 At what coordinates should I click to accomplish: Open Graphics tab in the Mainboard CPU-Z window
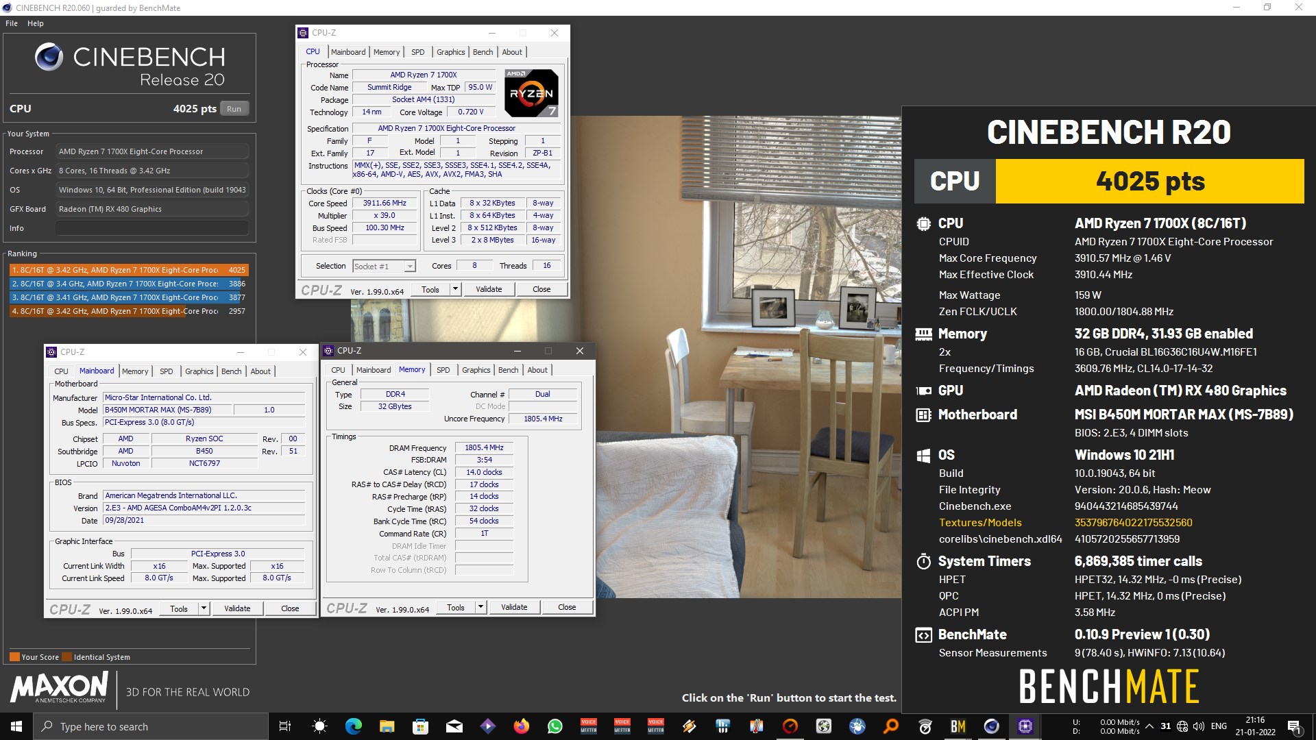pos(199,371)
